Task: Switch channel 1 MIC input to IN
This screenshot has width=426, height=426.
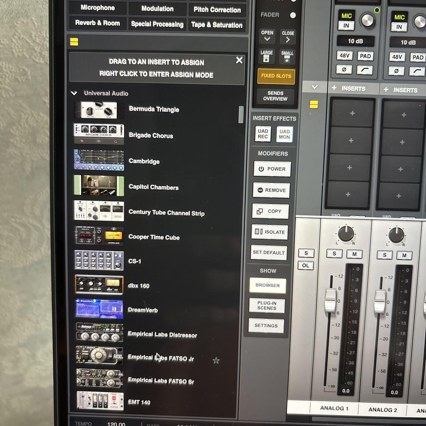Action: (346, 26)
